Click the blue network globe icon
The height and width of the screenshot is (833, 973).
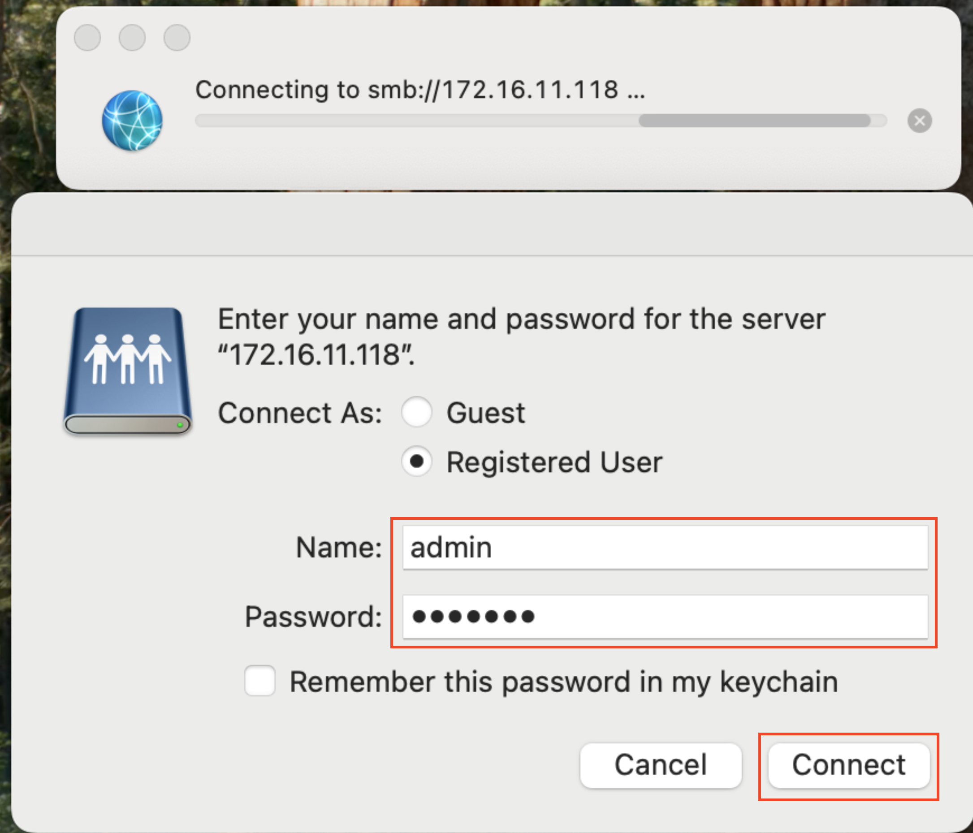[x=132, y=121]
